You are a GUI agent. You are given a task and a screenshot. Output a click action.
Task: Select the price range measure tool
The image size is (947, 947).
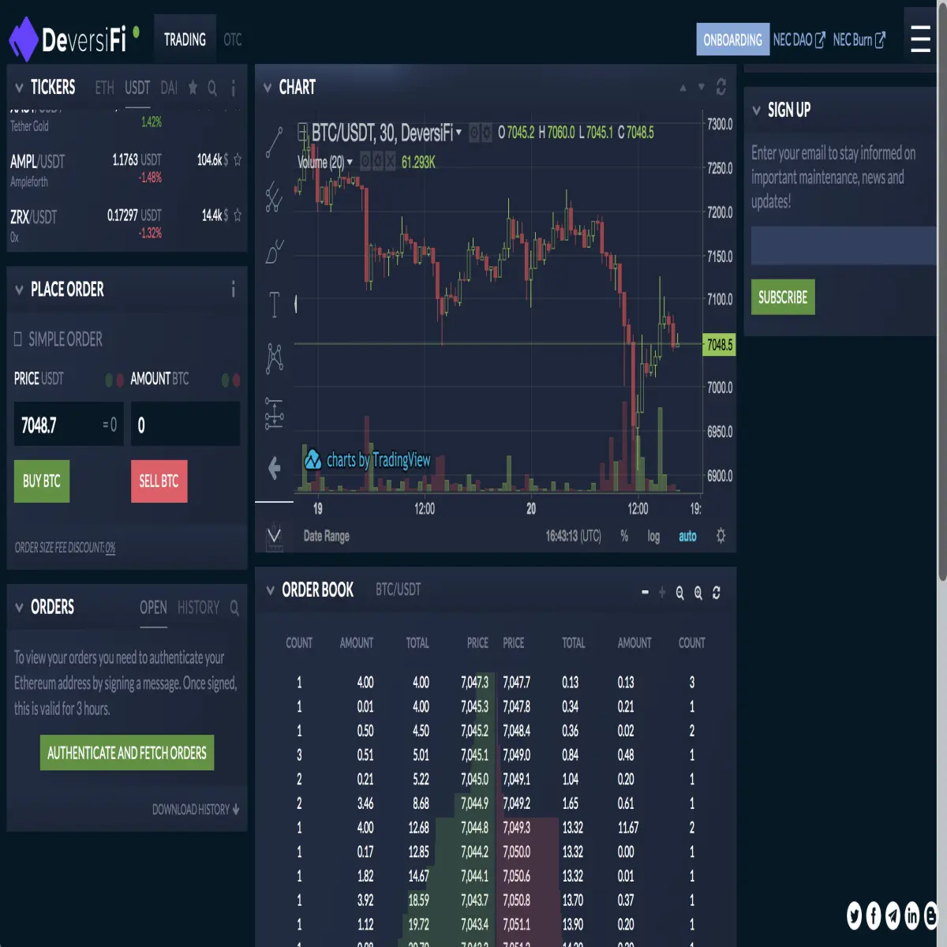[x=274, y=413]
